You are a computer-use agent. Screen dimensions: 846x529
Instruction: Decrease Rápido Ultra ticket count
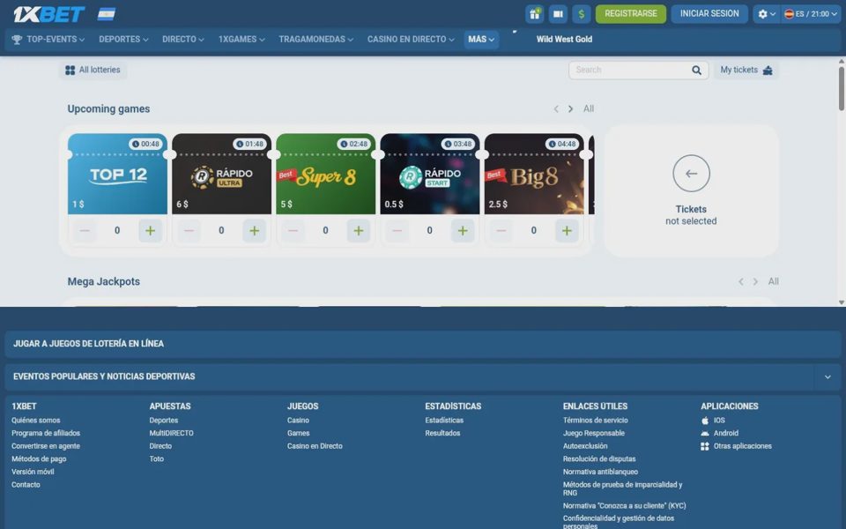[189, 231]
